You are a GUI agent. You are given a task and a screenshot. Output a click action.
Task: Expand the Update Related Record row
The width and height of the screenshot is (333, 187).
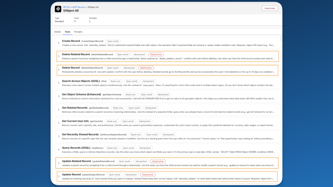pos(59,163)
